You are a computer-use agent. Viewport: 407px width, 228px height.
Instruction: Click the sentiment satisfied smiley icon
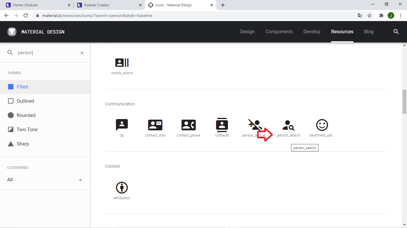click(322, 125)
